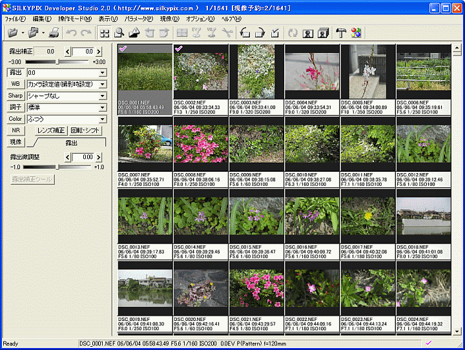Click the colorful spheres icon in toolbar

[356, 32]
